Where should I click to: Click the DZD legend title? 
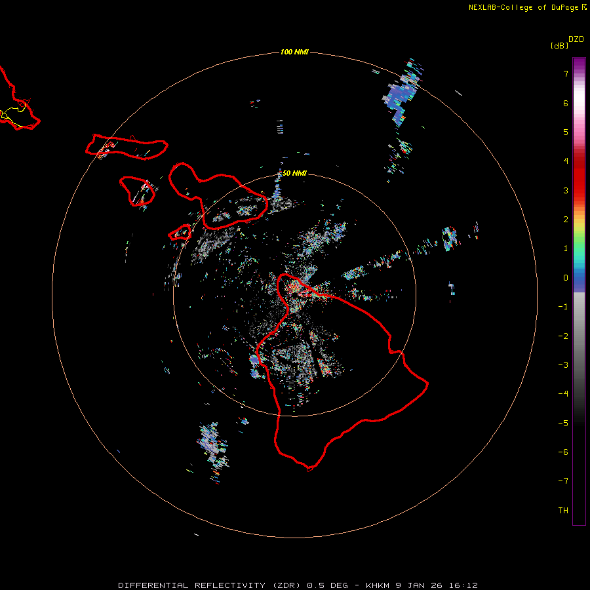pyautogui.click(x=576, y=39)
